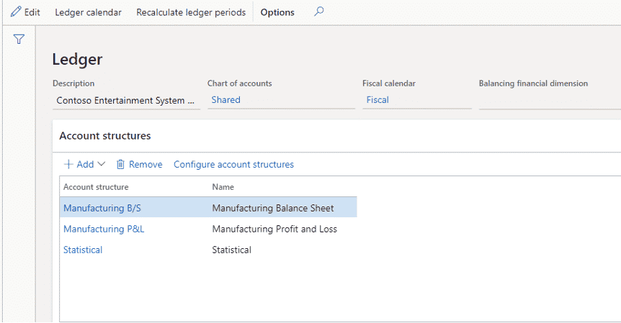Open the Fiscal calendar link
This screenshot has width=621, height=323.
(x=377, y=99)
